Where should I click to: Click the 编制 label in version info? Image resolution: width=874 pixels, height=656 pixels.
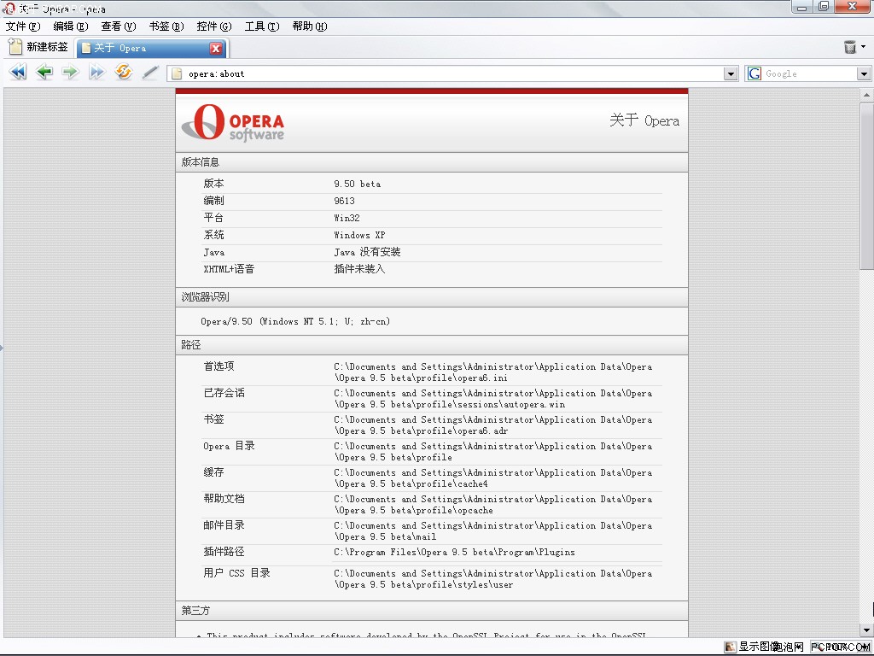point(214,200)
